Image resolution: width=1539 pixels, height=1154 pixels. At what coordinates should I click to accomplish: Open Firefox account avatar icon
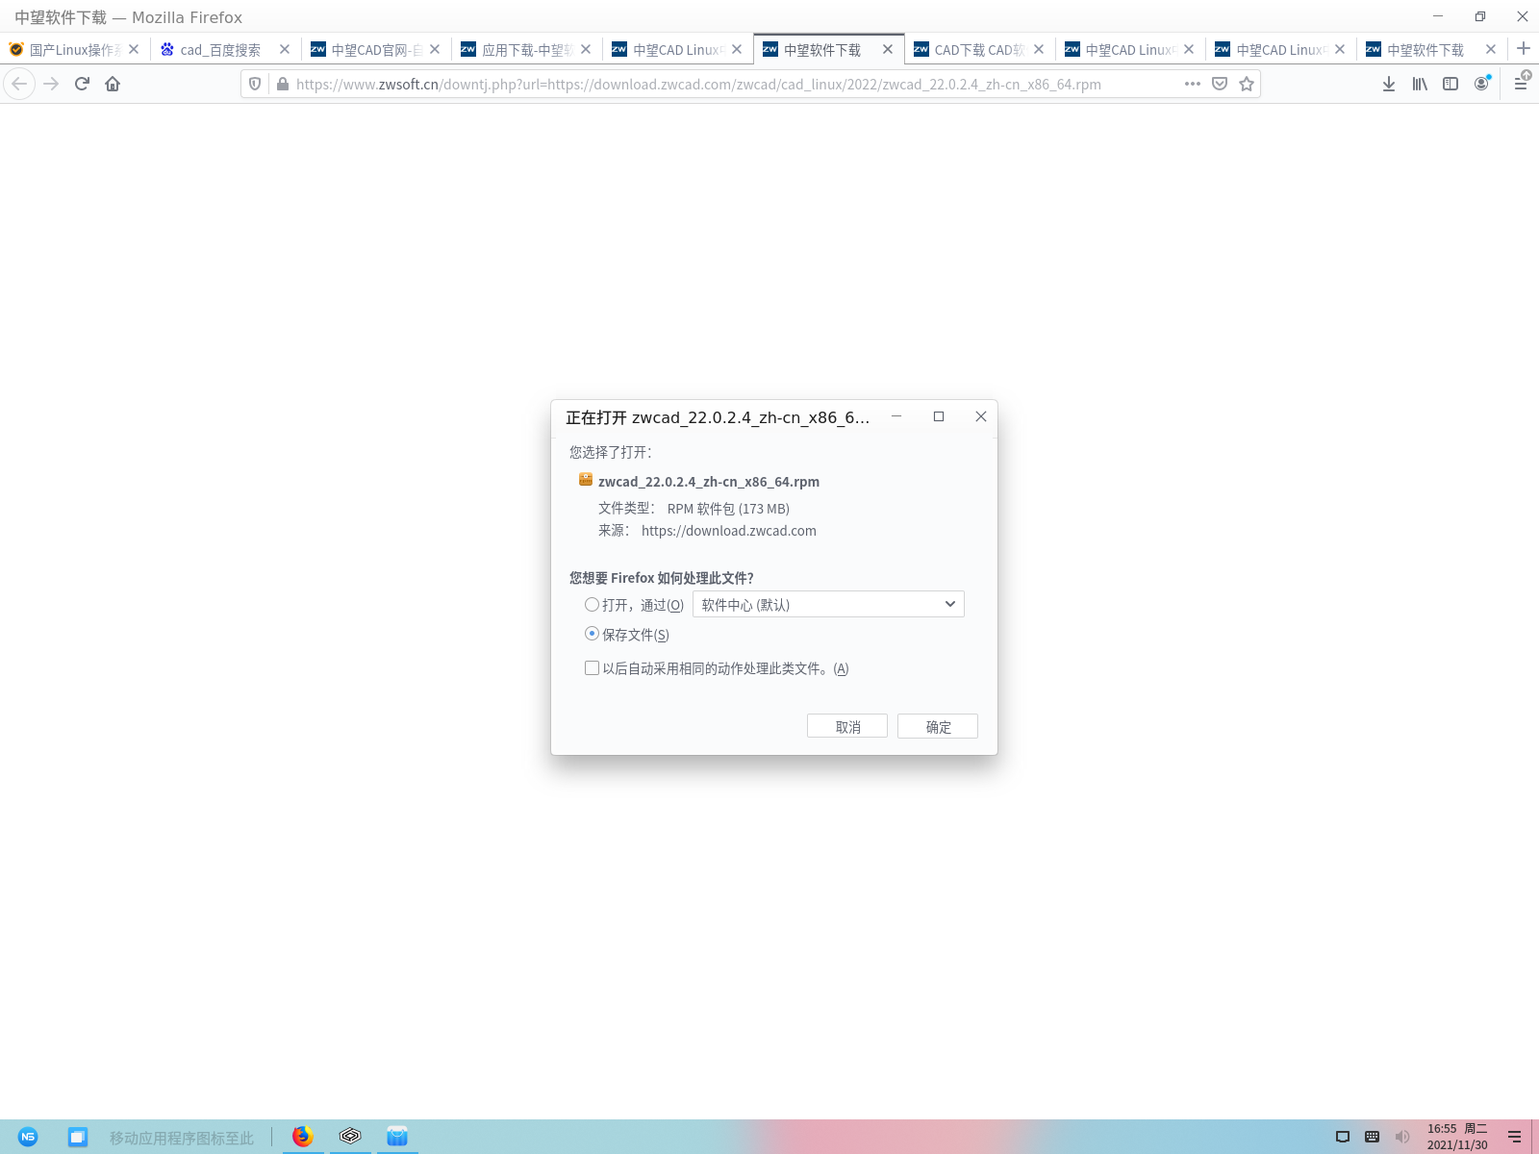1481,84
